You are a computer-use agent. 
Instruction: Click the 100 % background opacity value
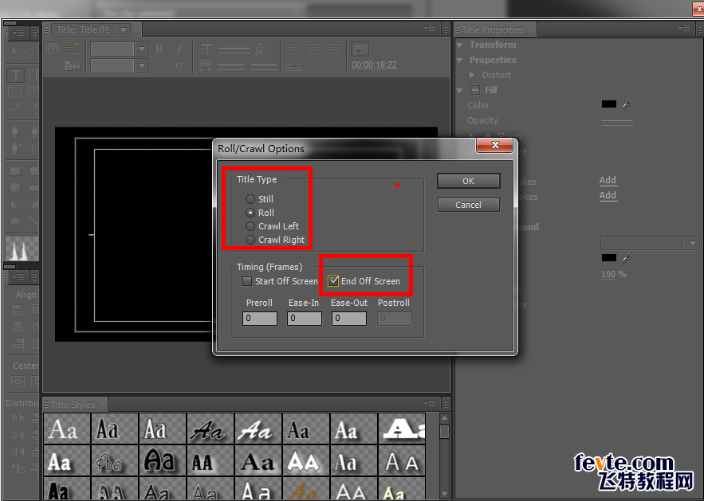[613, 274]
